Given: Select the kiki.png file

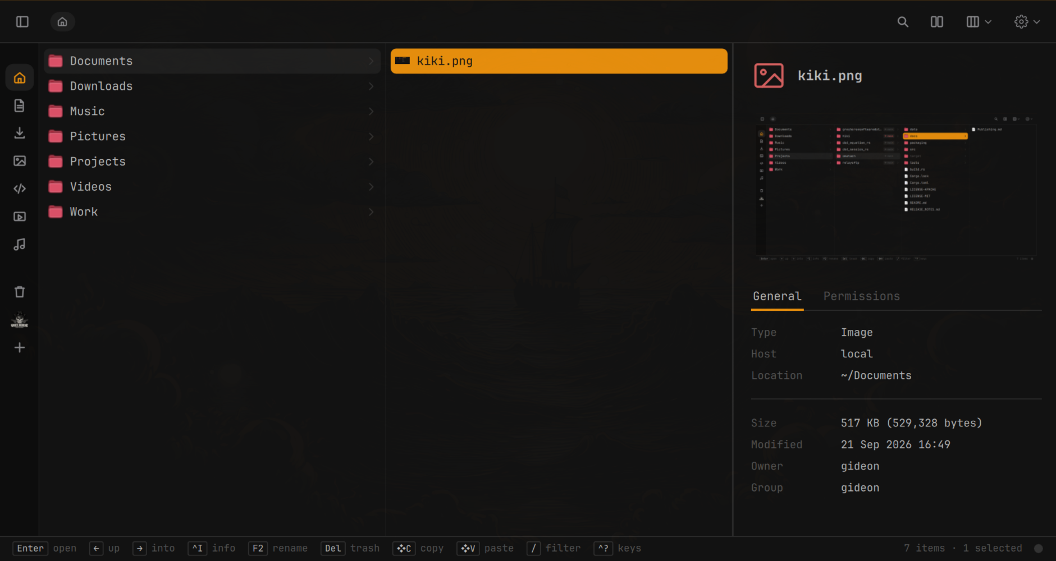Looking at the screenshot, I should click(559, 61).
